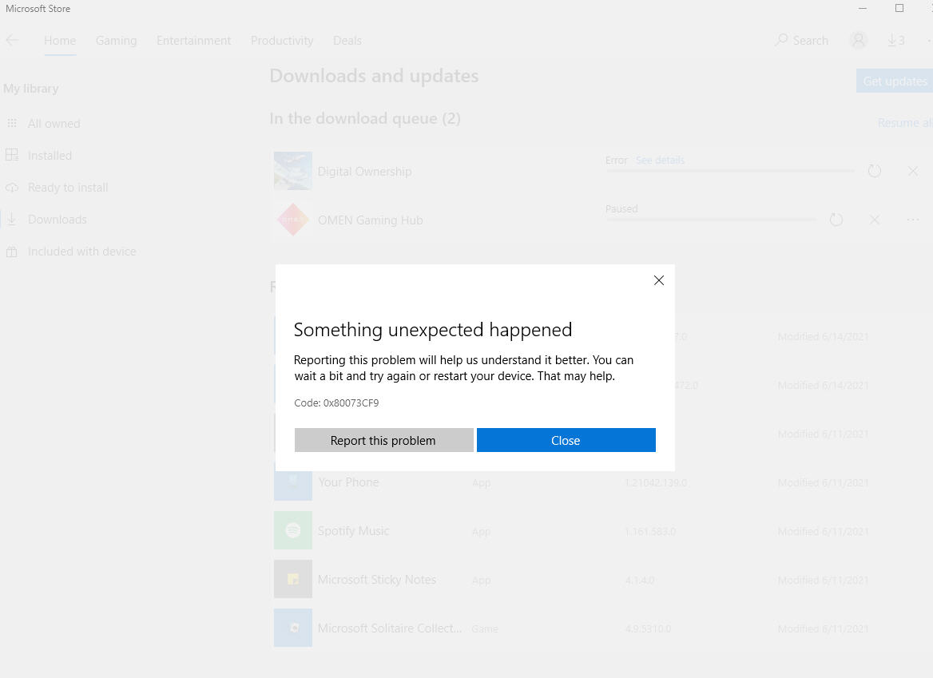
Task: Open the Gaming tab
Action: tap(116, 41)
